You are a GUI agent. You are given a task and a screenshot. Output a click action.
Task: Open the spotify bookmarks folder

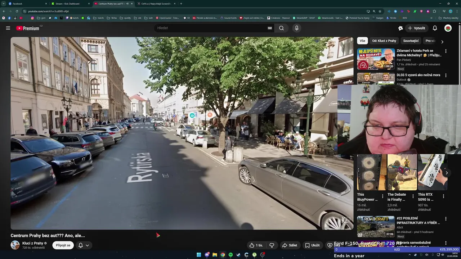click(x=125, y=18)
